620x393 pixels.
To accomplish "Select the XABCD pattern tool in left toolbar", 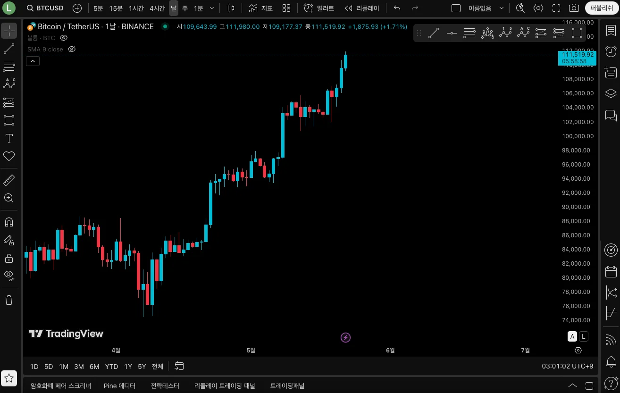I will tap(9, 84).
